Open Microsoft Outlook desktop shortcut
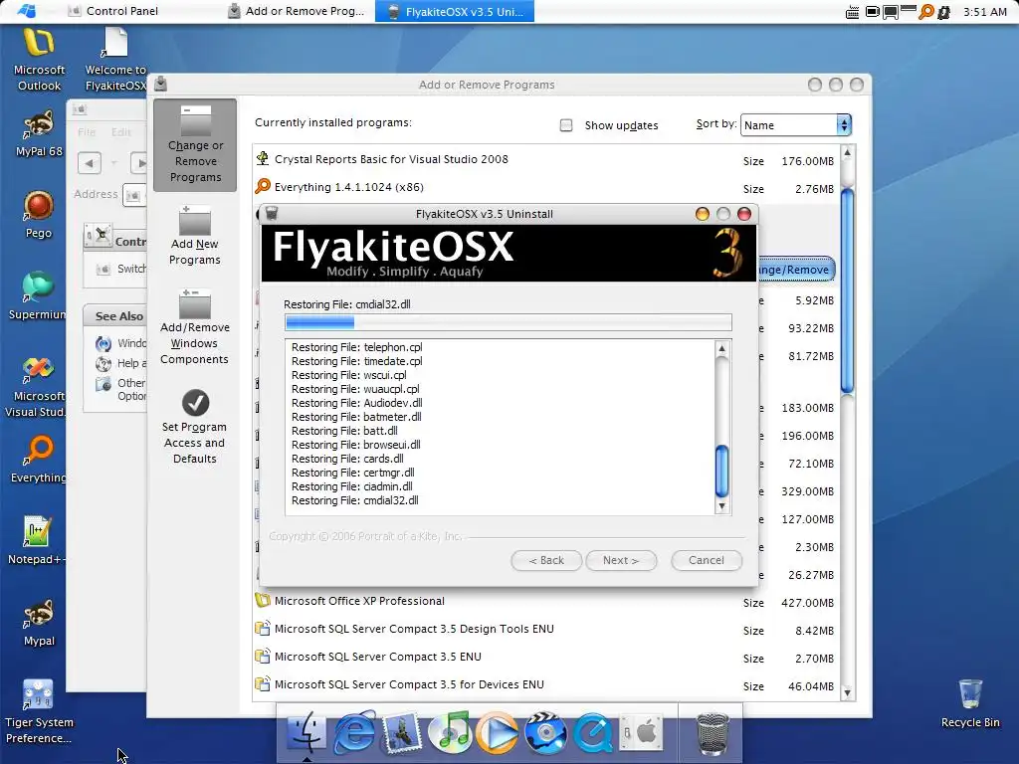This screenshot has width=1019, height=764. click(x=39, y=60)
